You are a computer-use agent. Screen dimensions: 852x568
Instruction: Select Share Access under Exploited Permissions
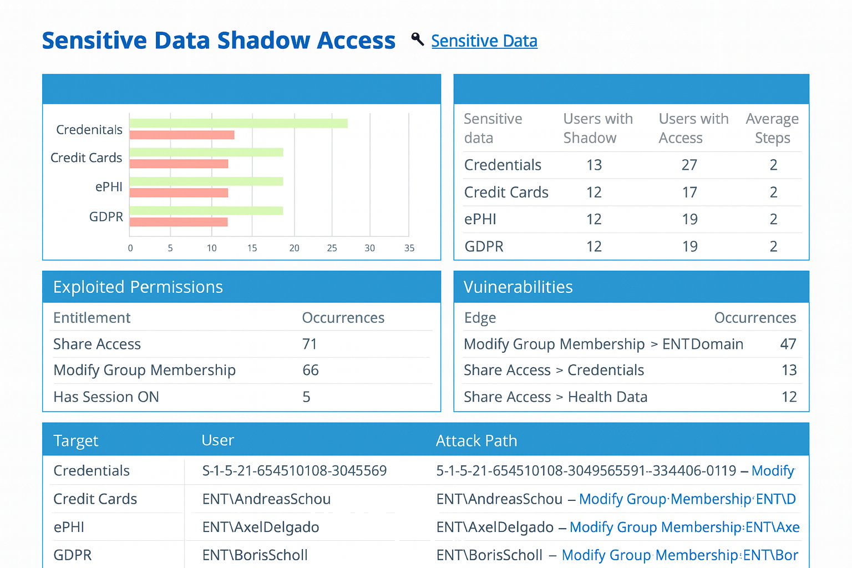coord(97,344)
